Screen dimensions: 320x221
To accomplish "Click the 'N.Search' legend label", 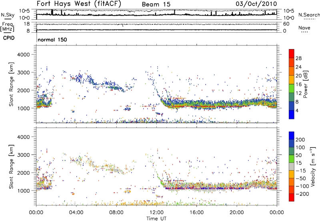I will click(x=309, y=15).
